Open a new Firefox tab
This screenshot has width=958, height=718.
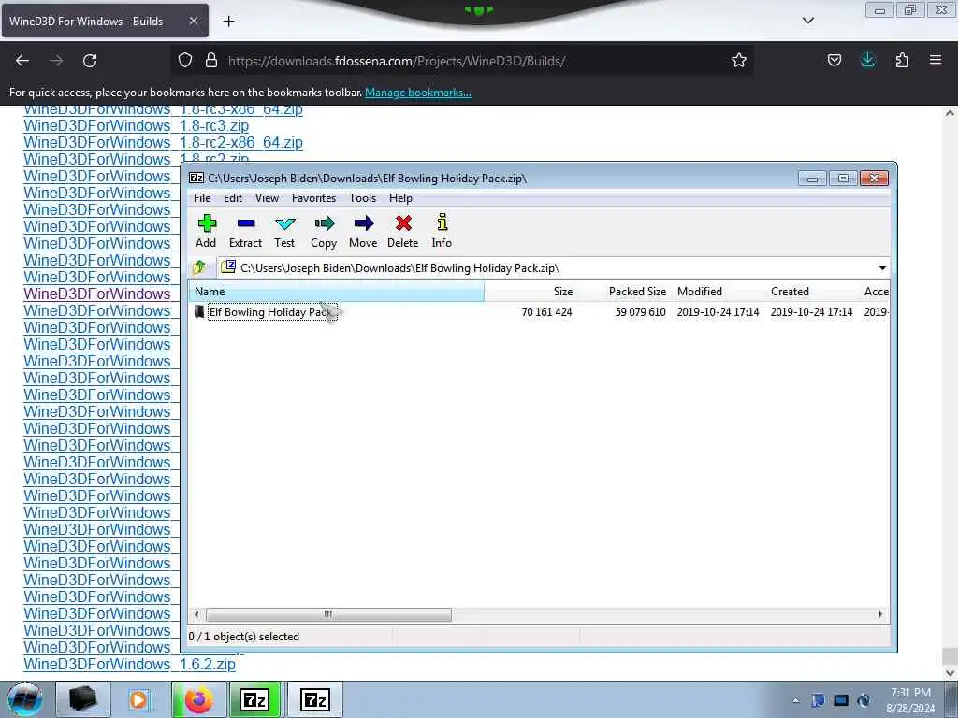click(228, 22)
